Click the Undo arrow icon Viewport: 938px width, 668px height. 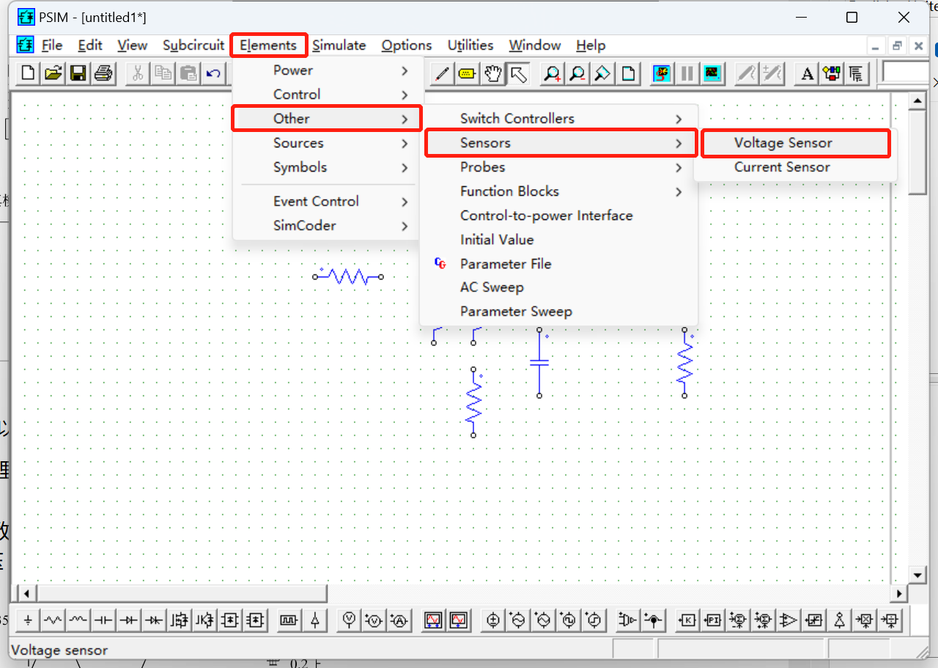[213, 73]
